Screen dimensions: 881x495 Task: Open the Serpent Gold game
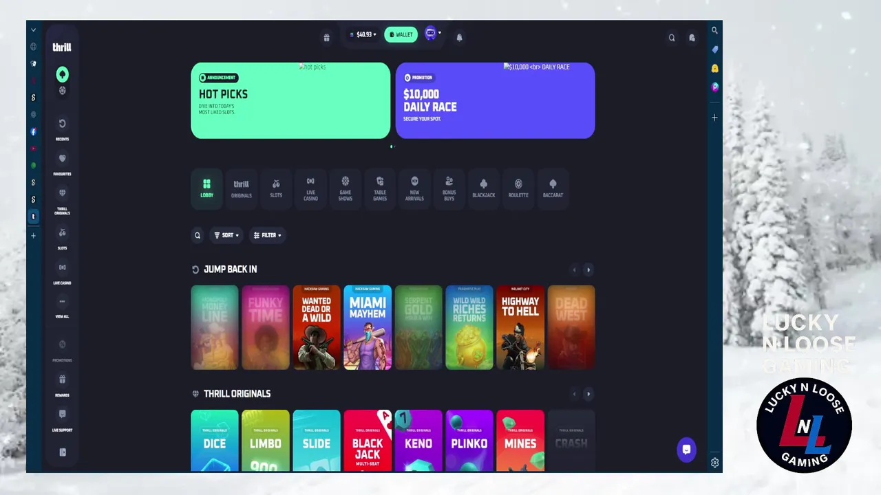pos(418,327)
